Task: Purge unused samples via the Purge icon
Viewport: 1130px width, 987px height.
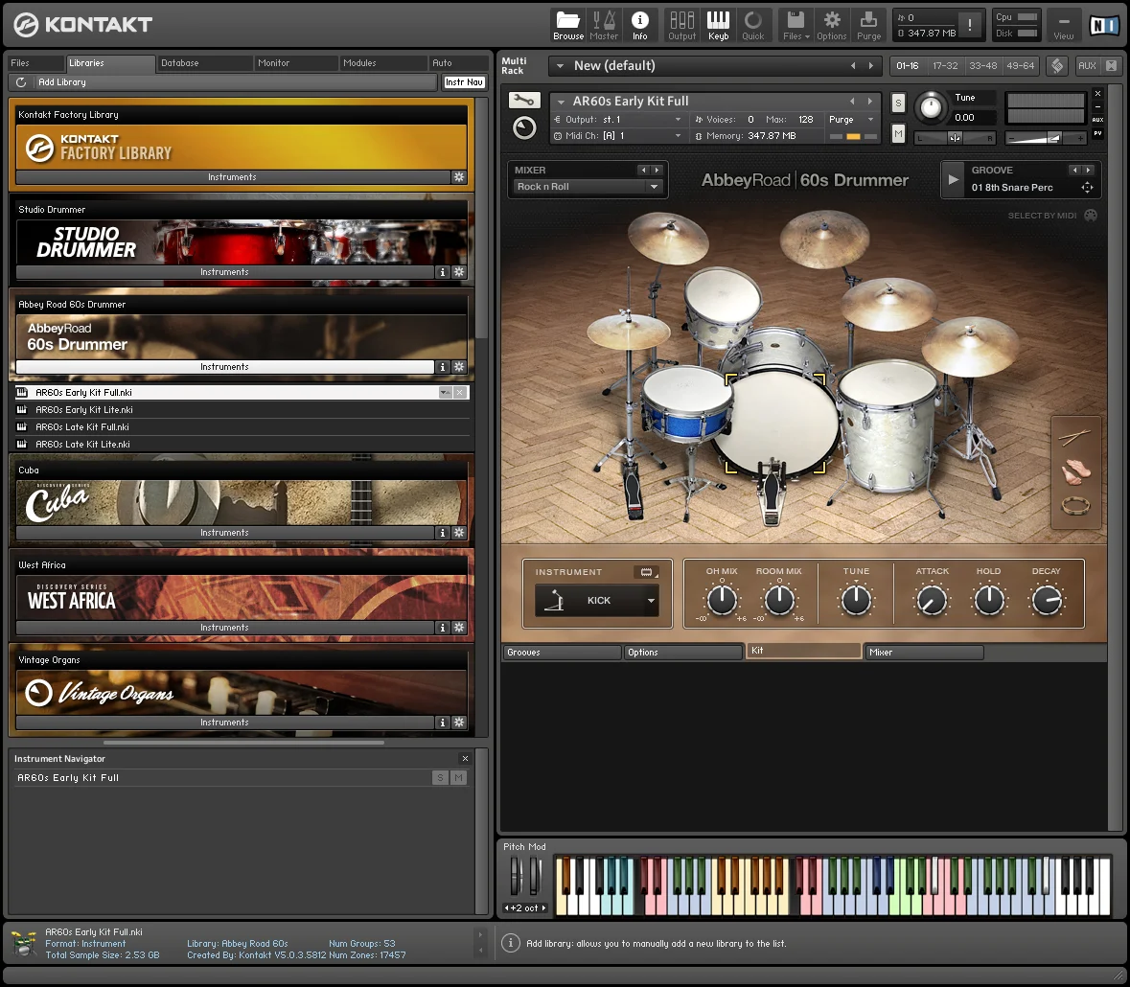Action: [x=867, y=25]
